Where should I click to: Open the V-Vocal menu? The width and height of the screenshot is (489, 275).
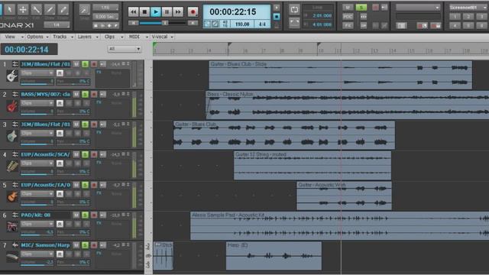[x=162, y=37]
